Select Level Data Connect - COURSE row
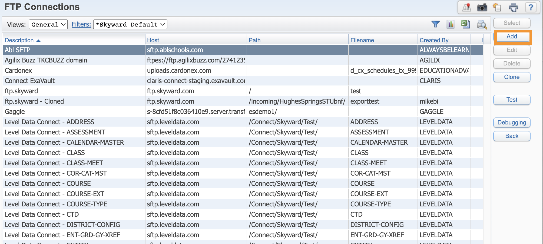Screen dimensions: 543x244 pyautogui.click(x=243, y=183)
